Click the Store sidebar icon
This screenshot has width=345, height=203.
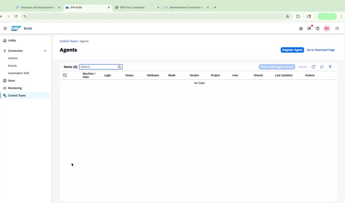pyautogui.click(x=5, y=81)
